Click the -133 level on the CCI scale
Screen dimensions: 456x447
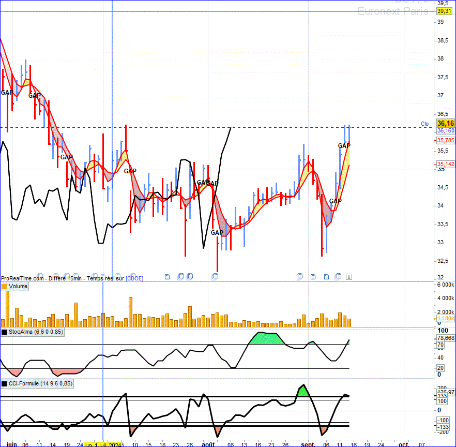[444, 427]
